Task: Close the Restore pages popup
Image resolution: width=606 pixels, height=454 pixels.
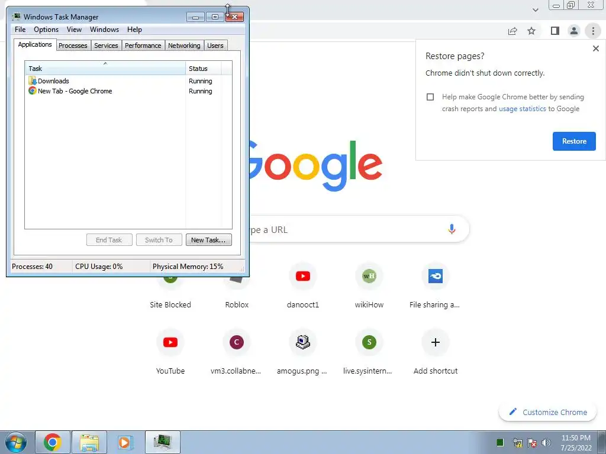Action: coord(595,48)
